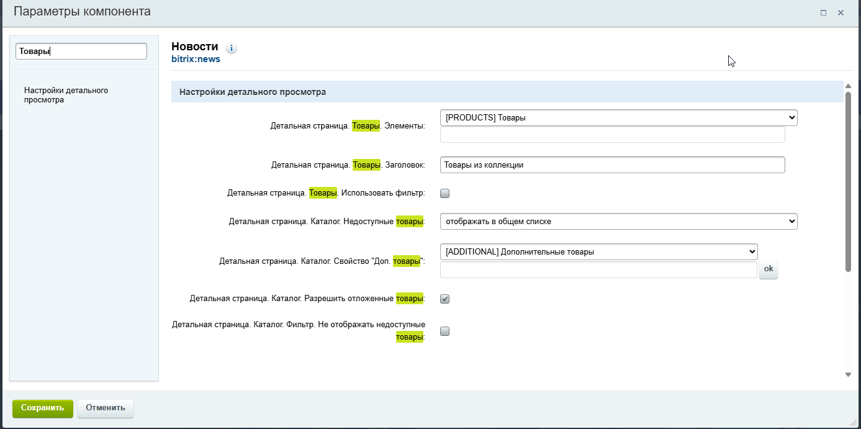Click the 'Товары из коллекции' title field
The width and height of the screenshot is (861, 429).
click(612, 165)
